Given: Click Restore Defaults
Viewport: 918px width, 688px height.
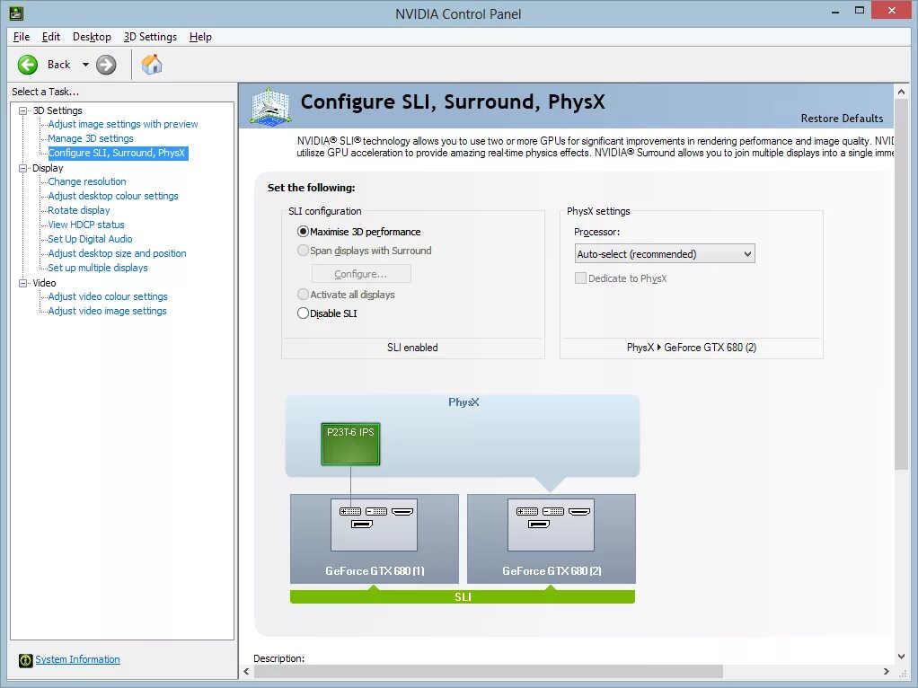Looking at the screenshot, I should (x=842, y=119).
